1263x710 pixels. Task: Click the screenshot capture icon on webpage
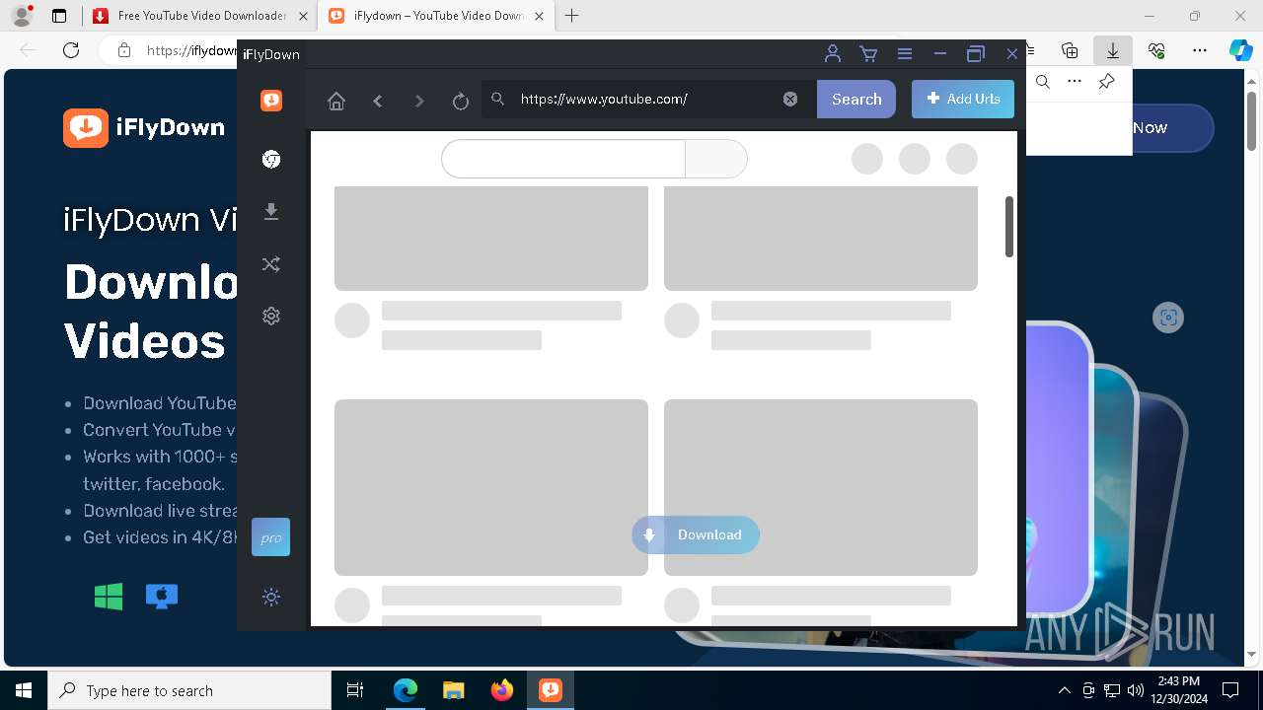point(1168,318)
